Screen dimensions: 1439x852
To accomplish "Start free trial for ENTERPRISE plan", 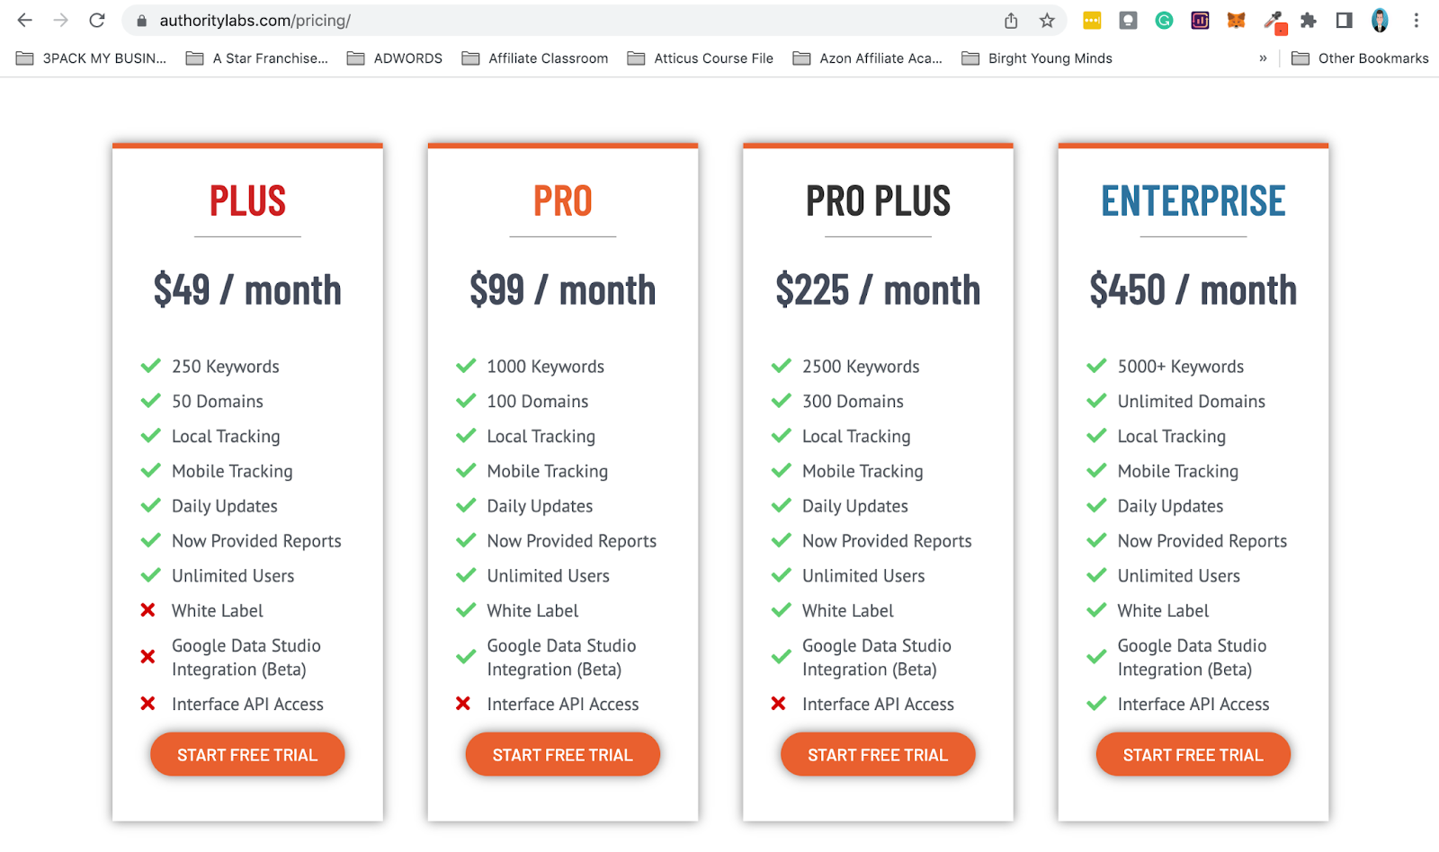I will [x=1193, y=754].
